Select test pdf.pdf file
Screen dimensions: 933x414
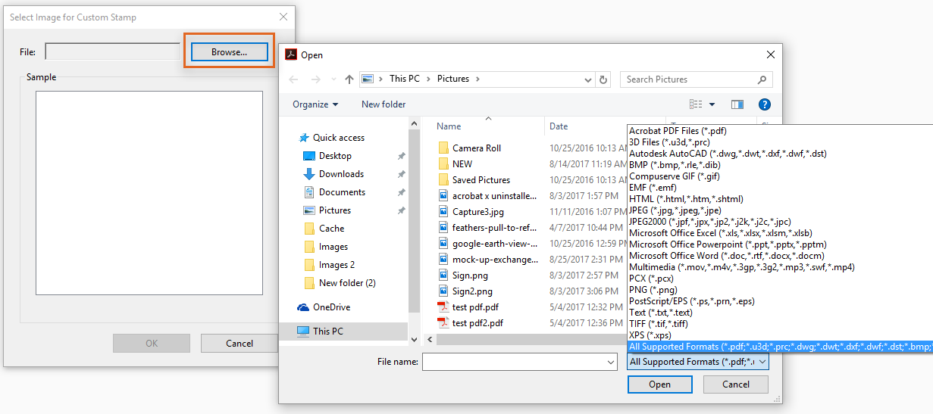[x=475, y=307]
